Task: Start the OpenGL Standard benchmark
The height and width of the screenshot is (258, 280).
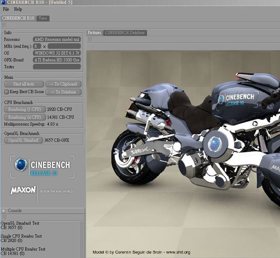Action: click(x=24, y=141)
